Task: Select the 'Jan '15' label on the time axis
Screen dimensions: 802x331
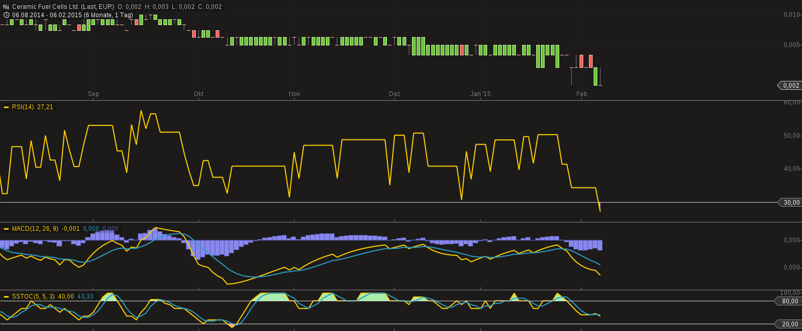Action: [x=480, y=94]
